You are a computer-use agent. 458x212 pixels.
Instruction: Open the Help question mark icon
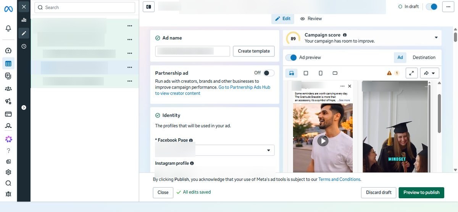tap(8, 151)
